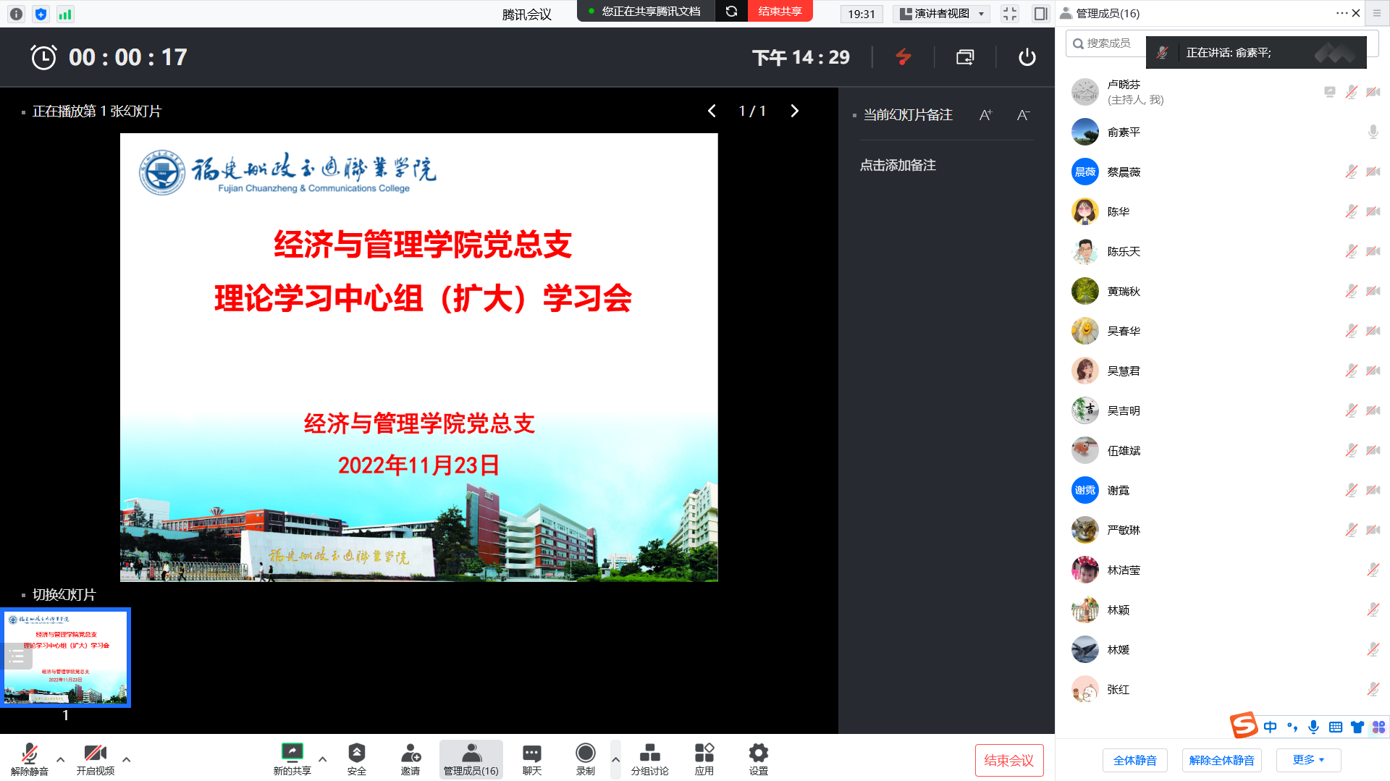The width and height of the screenshot is (1390, 781).
Task: Open the 聊天 chat icon
Action: [x=531, y=758]
